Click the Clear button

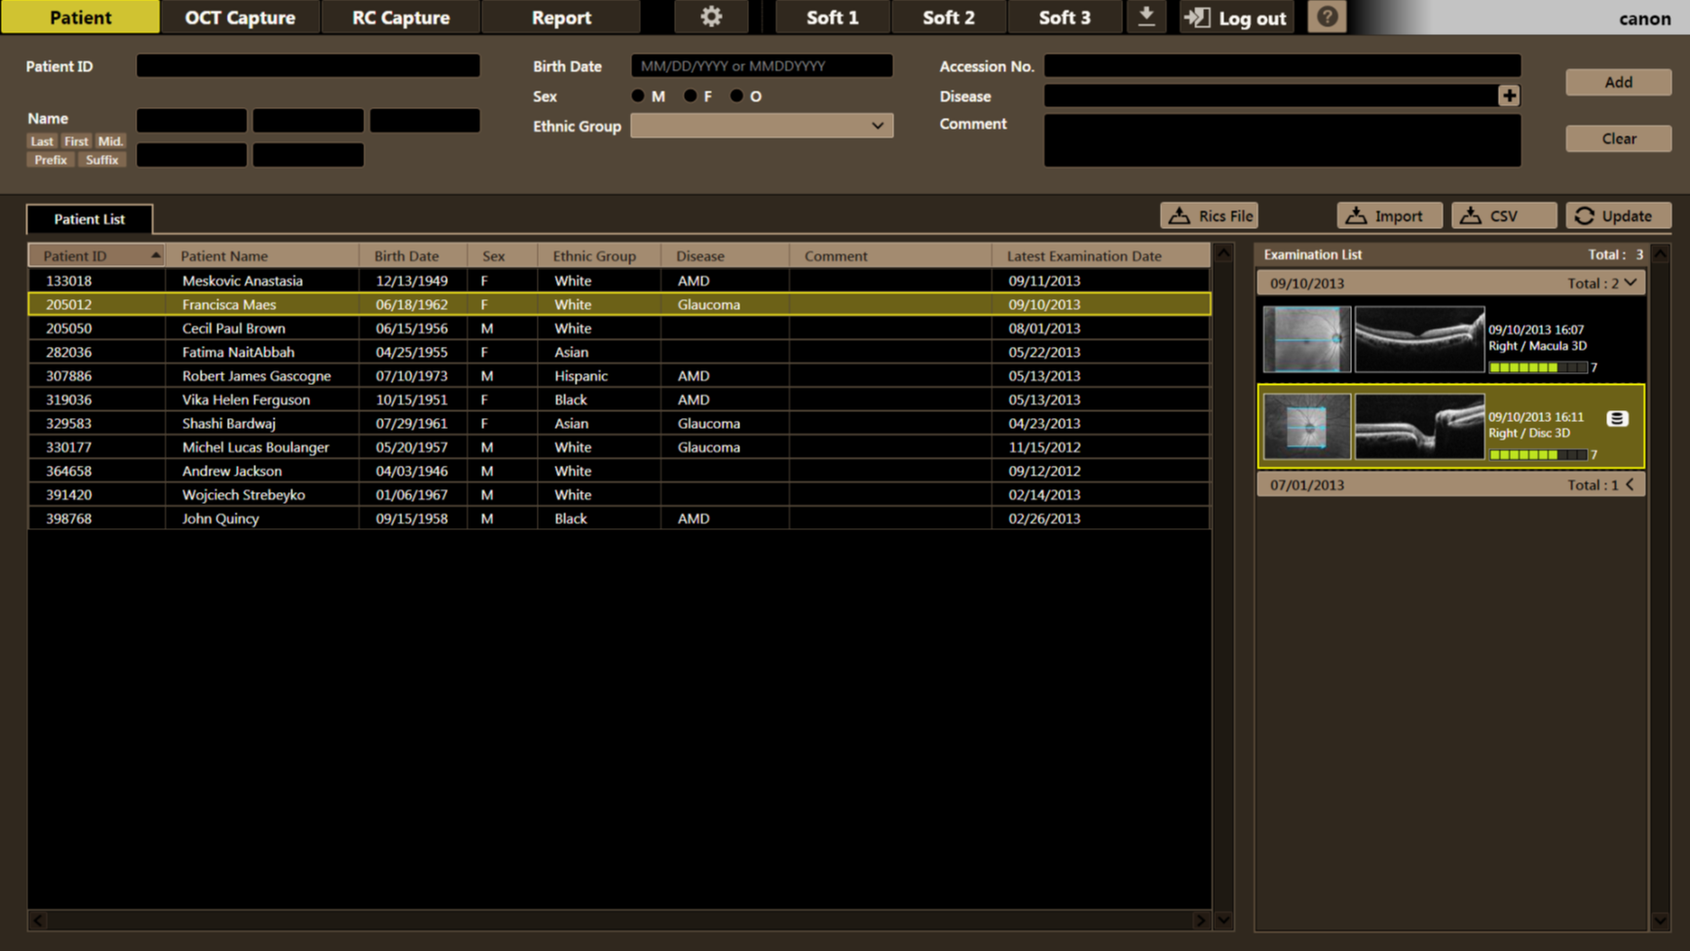pos(1618,138)
